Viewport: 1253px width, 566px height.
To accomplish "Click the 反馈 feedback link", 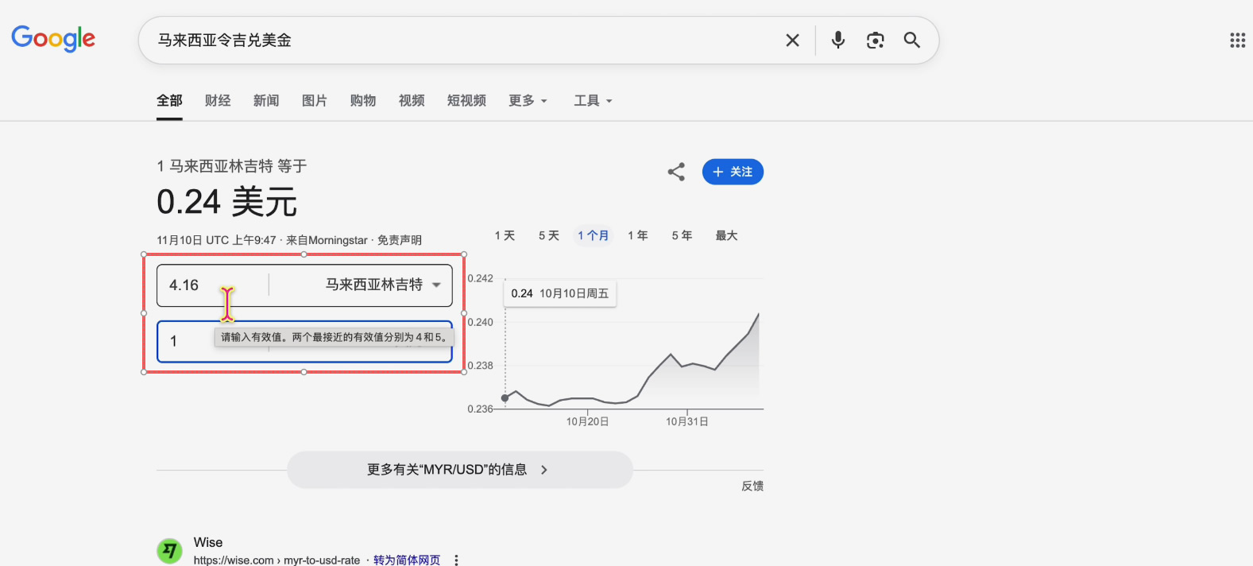I will (752, 486).
